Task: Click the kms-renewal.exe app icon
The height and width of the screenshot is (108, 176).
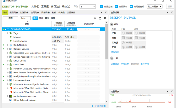Action: [x=11, y=80]
